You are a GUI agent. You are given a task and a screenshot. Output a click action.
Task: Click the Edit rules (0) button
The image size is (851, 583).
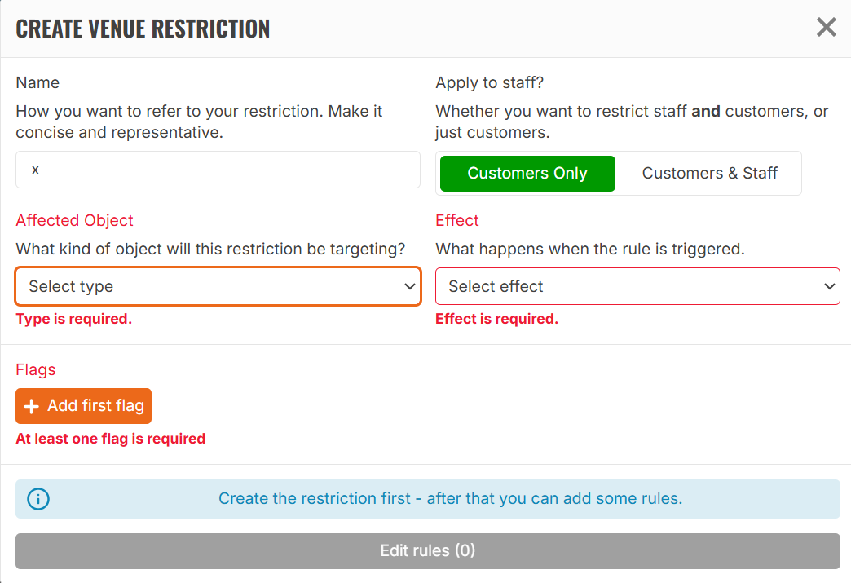(x=428, y=551)
